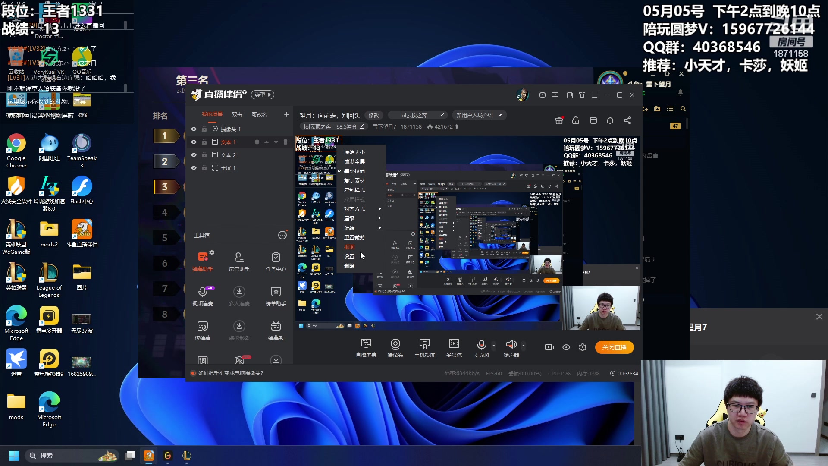Screen dimensions: 828x466
Task: Open 房管助手 tool
Action: (239, 261)
